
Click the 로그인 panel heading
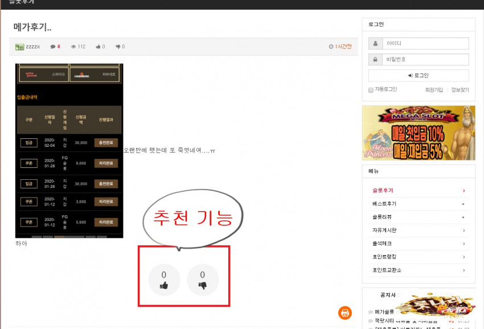coord(376,24)
